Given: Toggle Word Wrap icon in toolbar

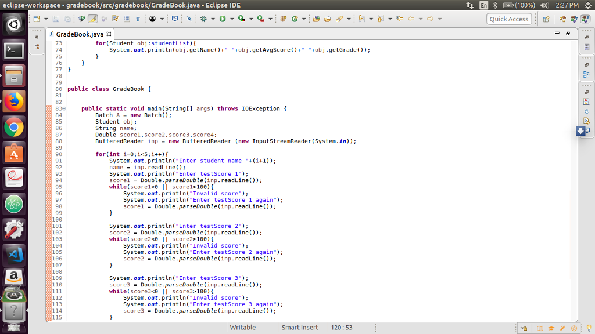Looking at the screenshot, I should [116, 19].
